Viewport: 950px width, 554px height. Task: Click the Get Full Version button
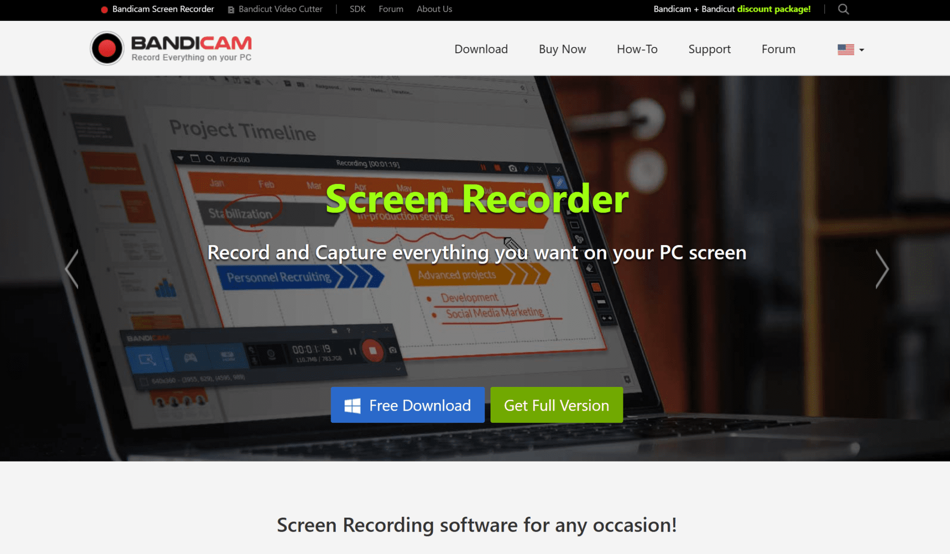(557, 405)
